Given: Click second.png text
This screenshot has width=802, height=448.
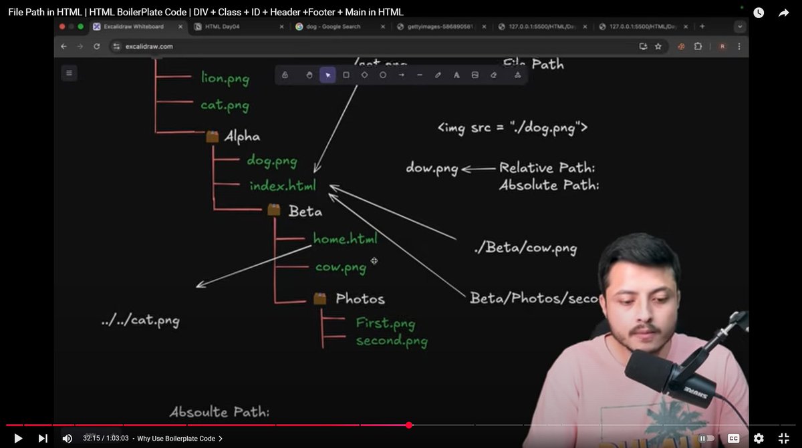Looking at the screenshot, I should [x=392, y=341].
